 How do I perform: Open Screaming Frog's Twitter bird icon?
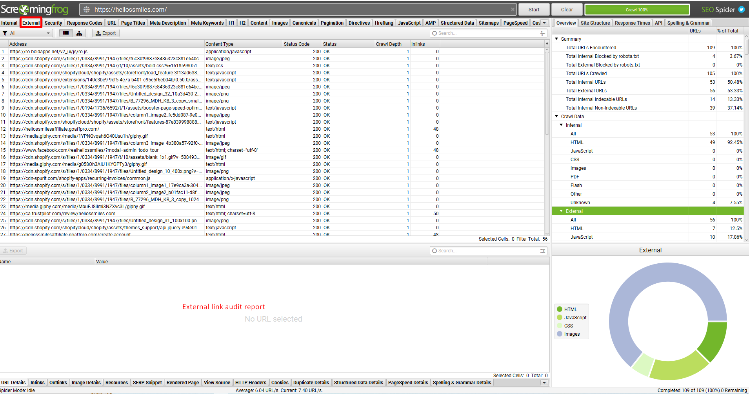click(x=742, y=9)
